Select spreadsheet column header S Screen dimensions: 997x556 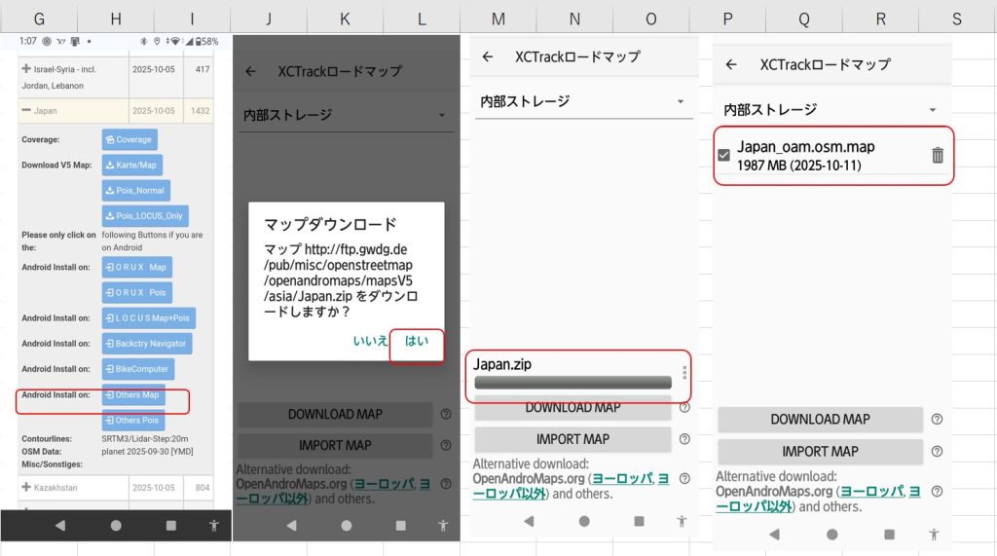pyautogui.click(x=956, y=19)
